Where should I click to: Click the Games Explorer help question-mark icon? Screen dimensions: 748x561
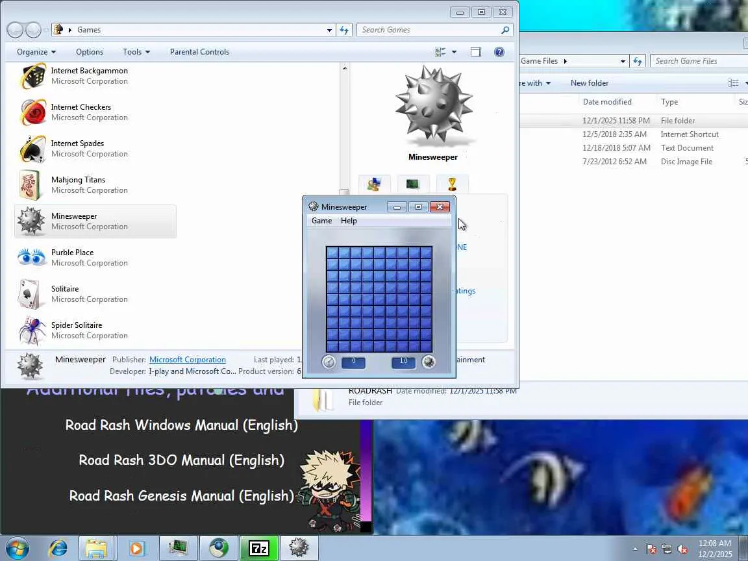[499, 52]
